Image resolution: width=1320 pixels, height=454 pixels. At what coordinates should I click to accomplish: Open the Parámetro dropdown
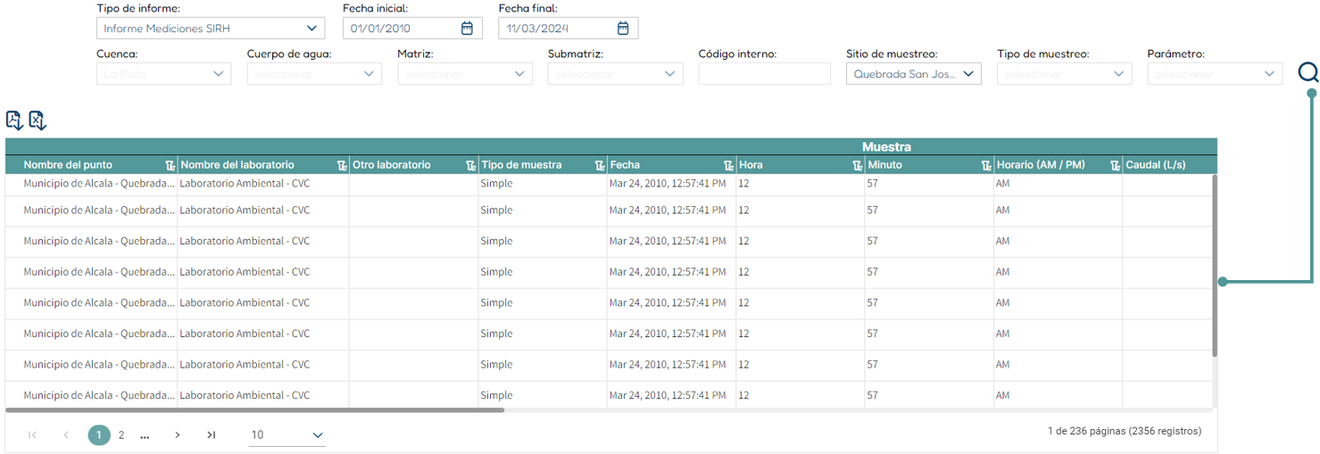coord(1215,74)
